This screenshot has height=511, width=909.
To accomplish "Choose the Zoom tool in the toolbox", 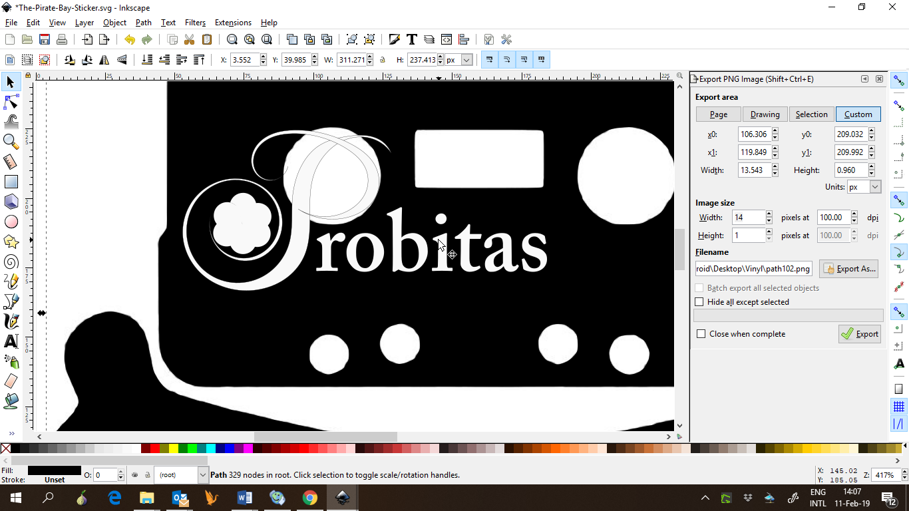I will 11,142.
